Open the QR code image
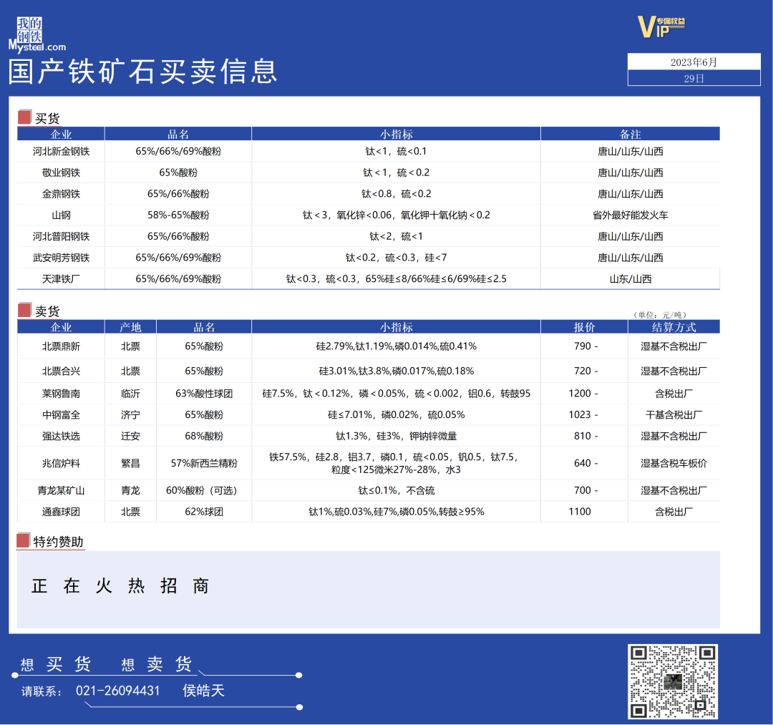The height and width of the screenshot is (725, 773). click(x=672, y=681)
